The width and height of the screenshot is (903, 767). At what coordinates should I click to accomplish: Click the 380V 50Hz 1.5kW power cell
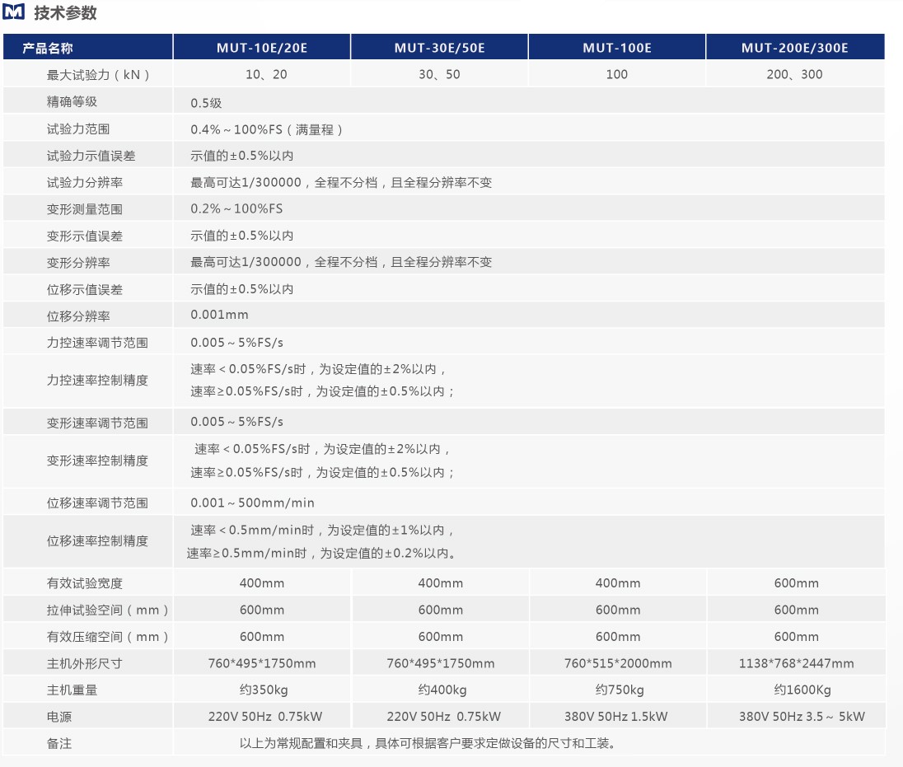click(617, 716)
